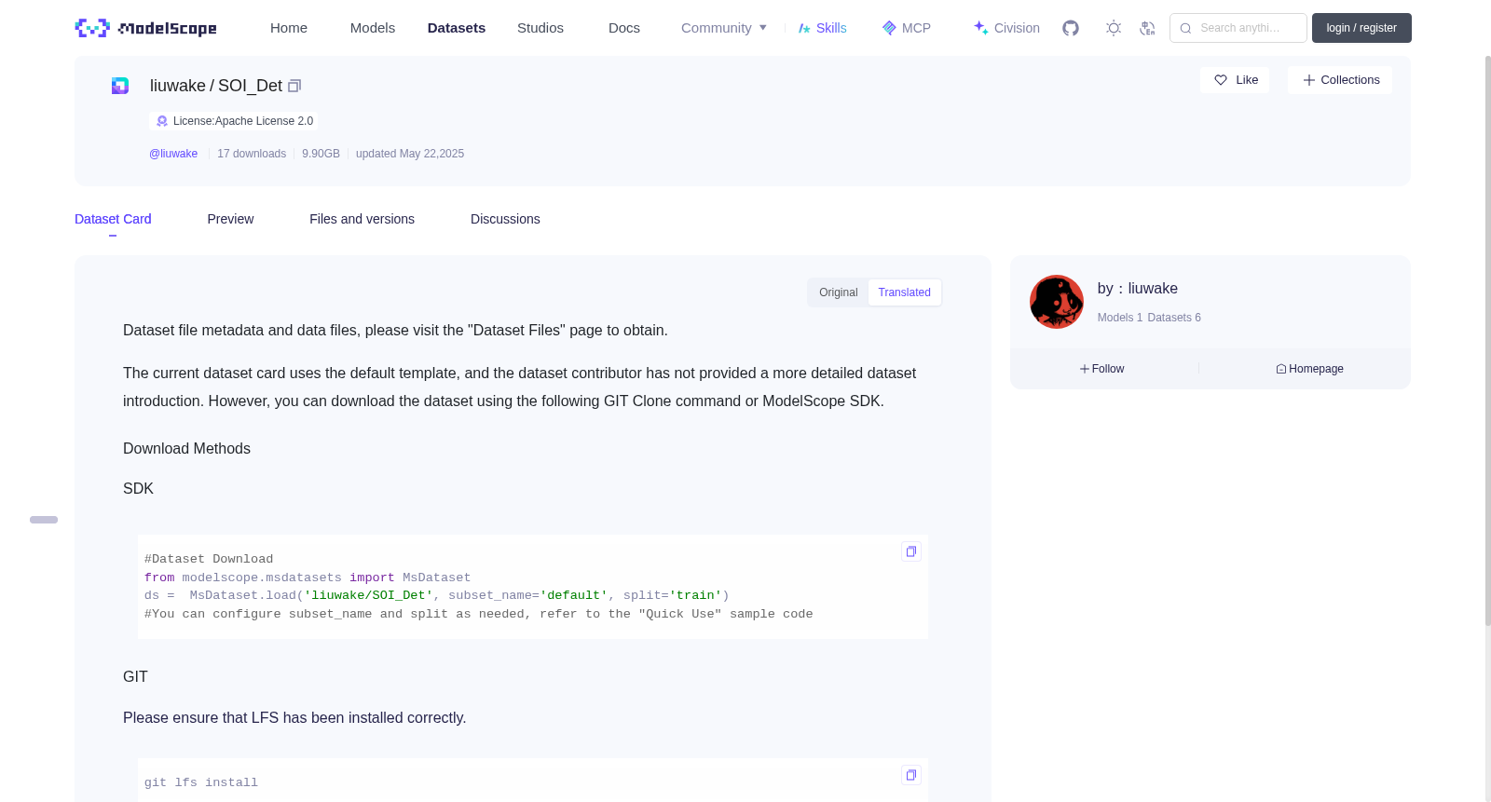Image resolution: width=1491 pixels, height=802 pixels.
Task: Open the Discussions tab
Action: coord(505,219)
